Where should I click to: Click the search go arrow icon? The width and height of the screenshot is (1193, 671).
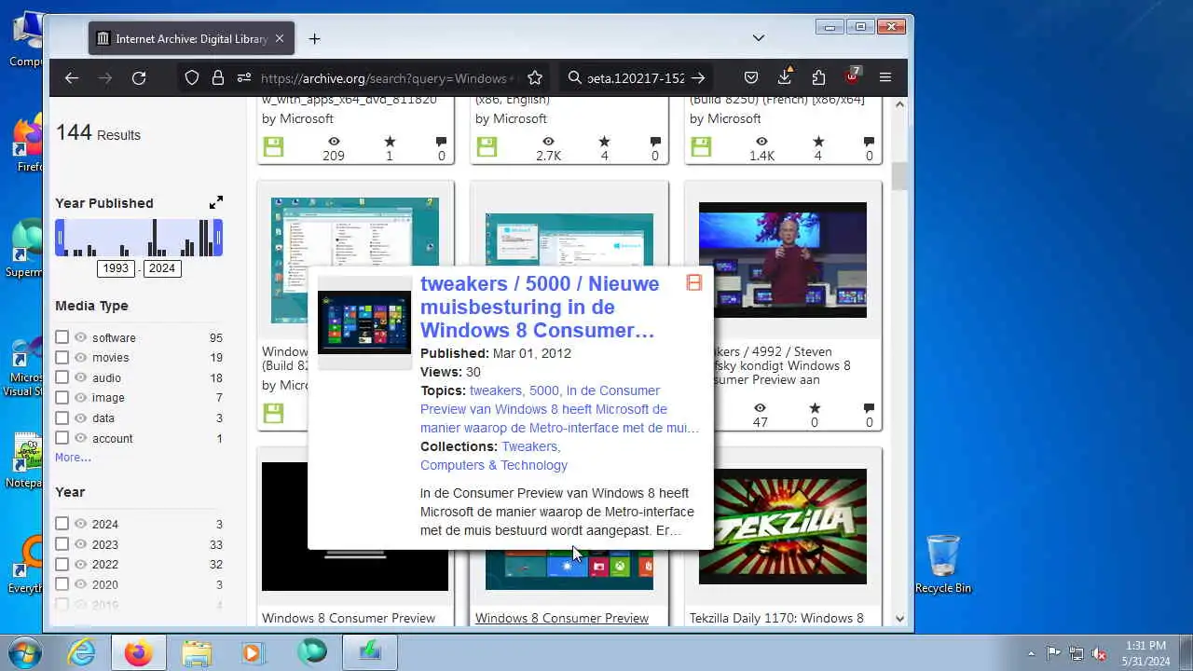pos(698,78)
